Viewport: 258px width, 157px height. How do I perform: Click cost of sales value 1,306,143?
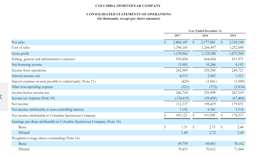(181, 48)
